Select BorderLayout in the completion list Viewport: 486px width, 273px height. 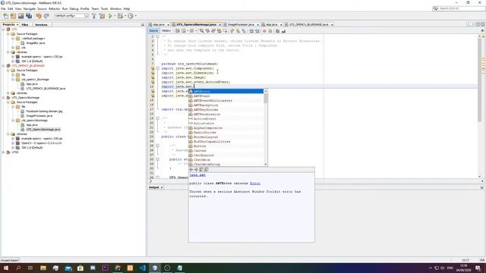pyautogui.click(x=226, y=136)
